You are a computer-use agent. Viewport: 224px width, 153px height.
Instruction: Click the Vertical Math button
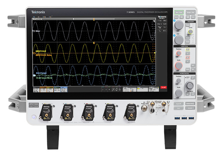coord(188,69)
